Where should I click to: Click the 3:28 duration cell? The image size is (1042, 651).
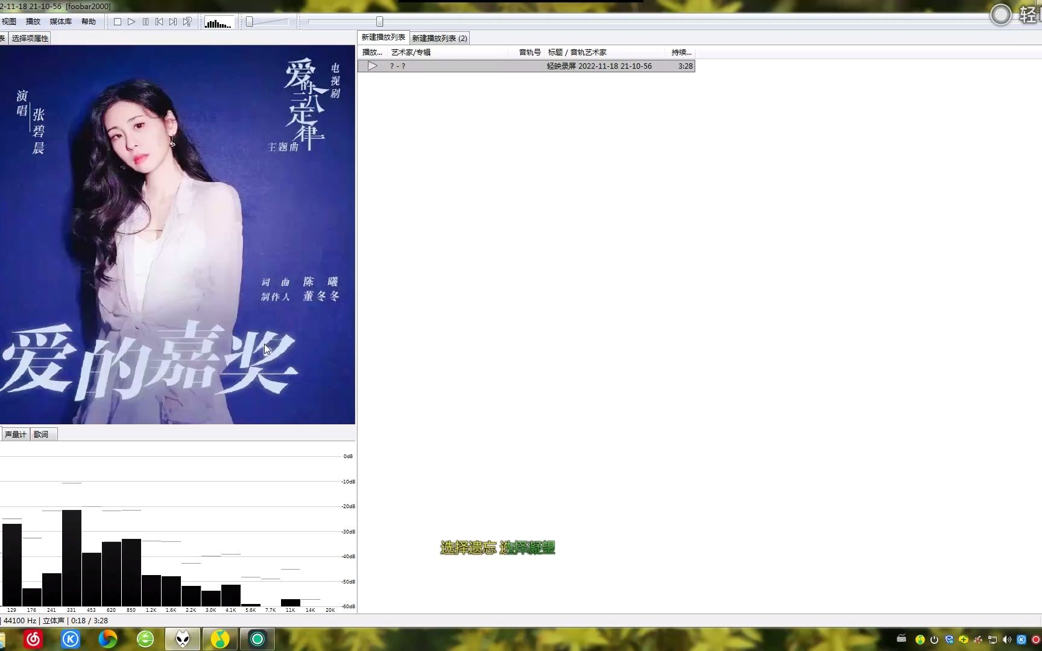pos(686,66)
